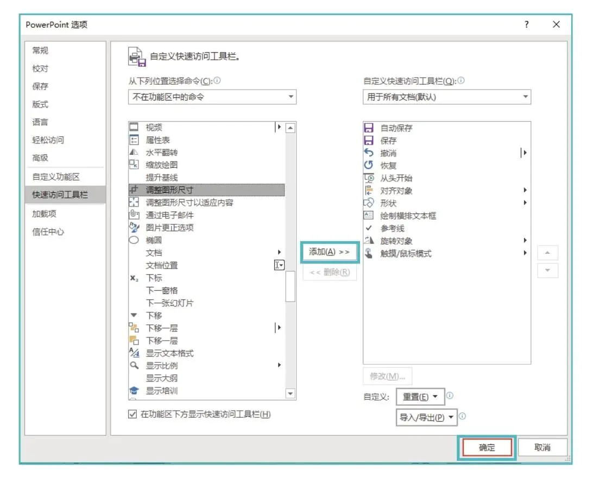Select the 调整图形尺寸 command row
Viewport: 593px width, 483px height.
206,190
